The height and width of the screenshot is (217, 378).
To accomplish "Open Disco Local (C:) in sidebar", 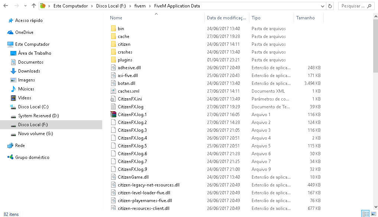I will tap(29, 107).
